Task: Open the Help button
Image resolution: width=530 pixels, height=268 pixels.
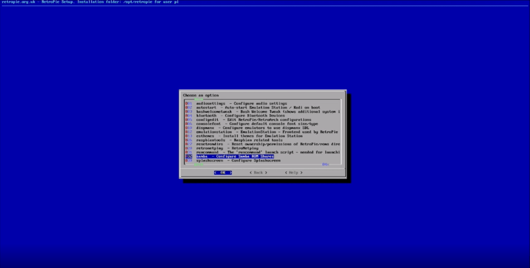Action: pos(293,173)
